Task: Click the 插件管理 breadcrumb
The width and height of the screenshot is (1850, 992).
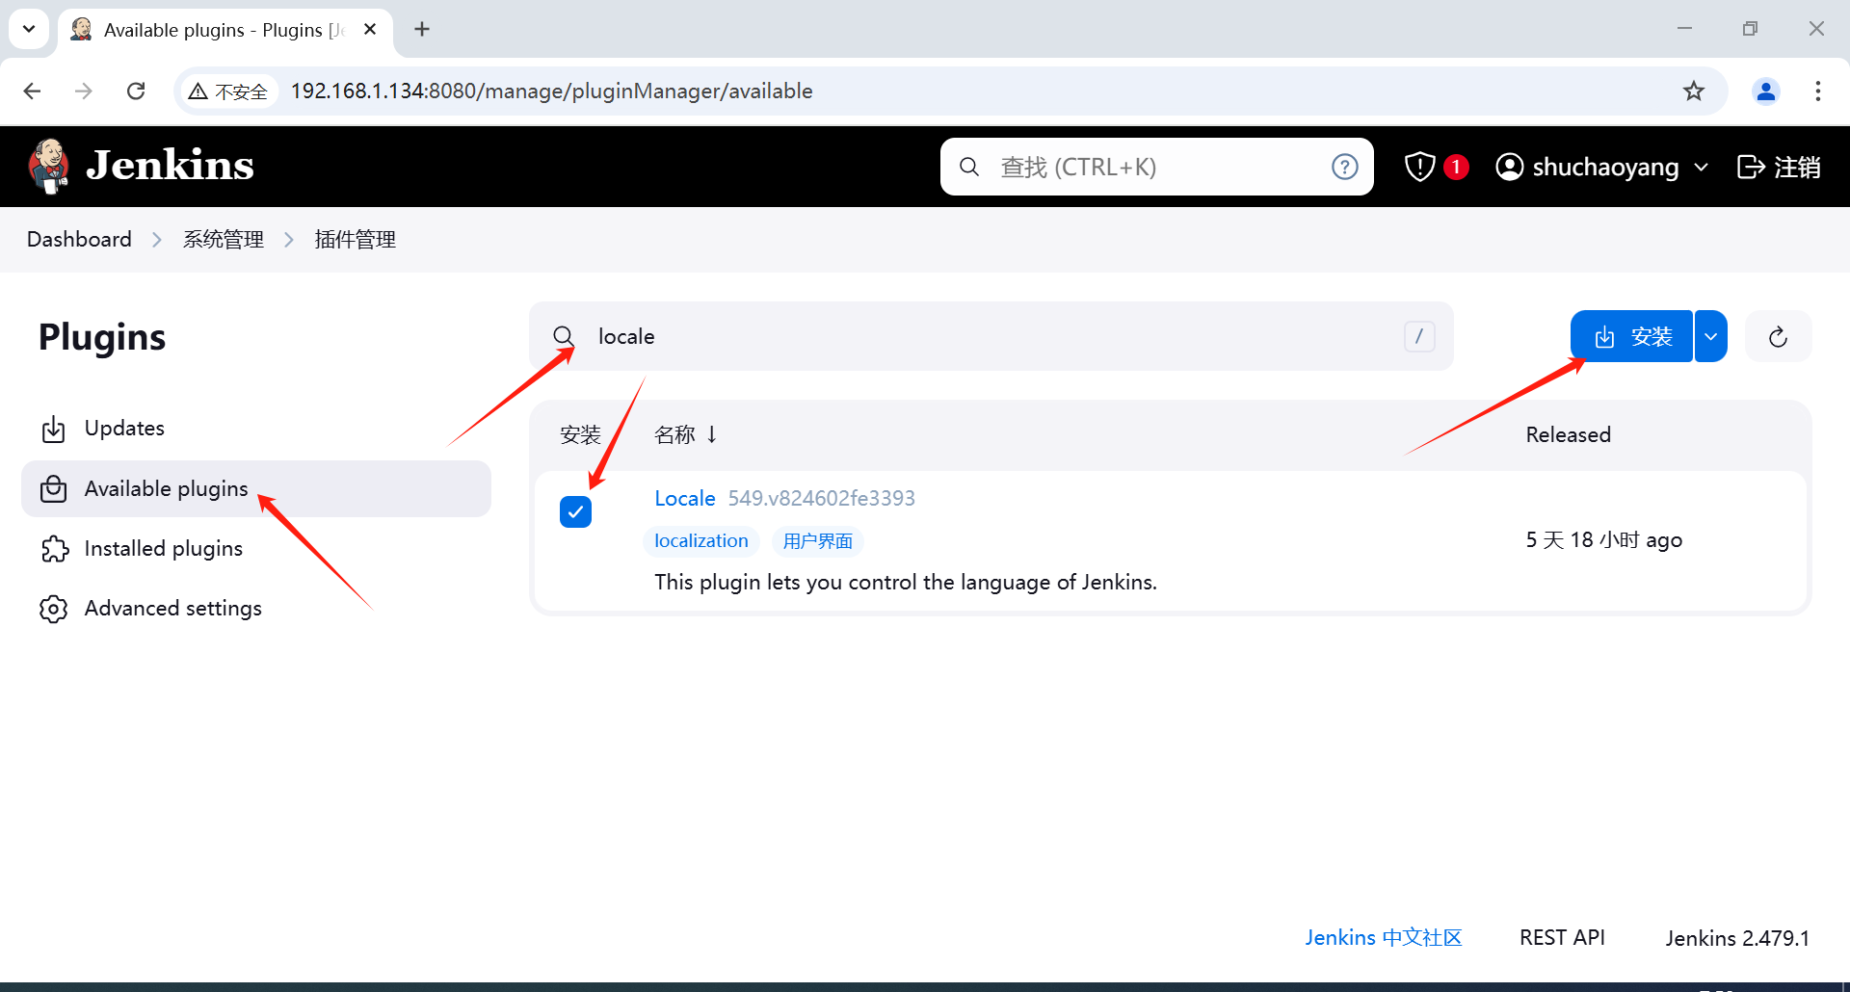Action: tap(355, 240)
